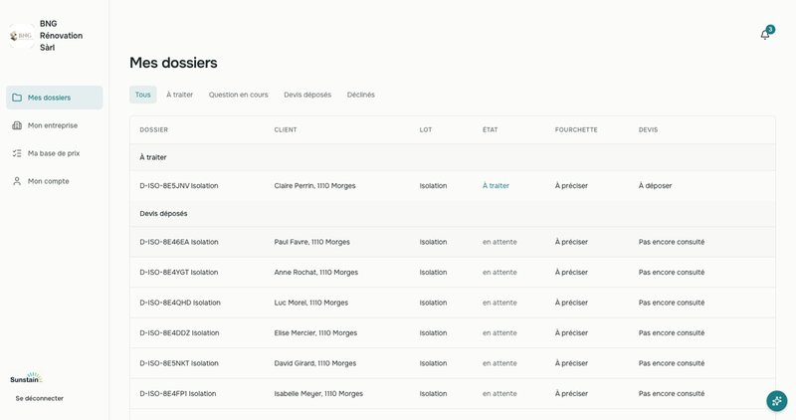
Task: Click client Anne Rochat, 1110 Morges
Action: point(315,273)
